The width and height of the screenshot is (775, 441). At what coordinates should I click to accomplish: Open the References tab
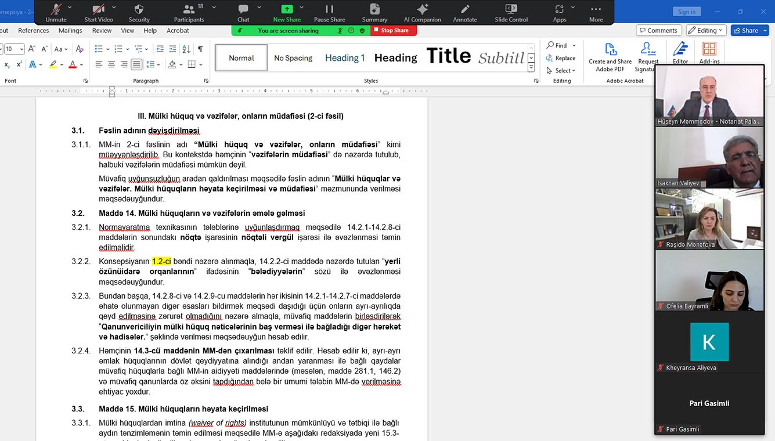pos(34,31)
